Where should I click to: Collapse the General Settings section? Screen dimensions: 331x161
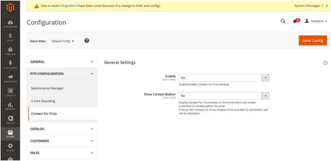[325, 63]
